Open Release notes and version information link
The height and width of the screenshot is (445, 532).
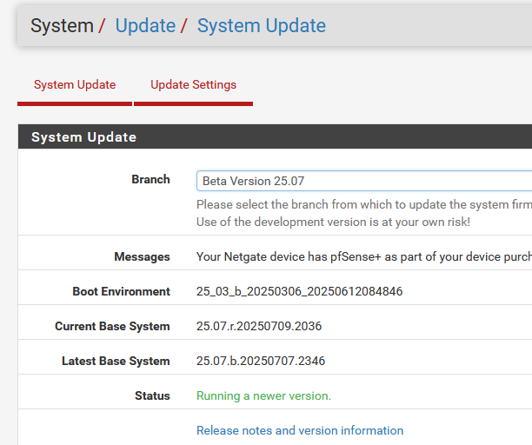pyautogui.click(x=300, y=430)
